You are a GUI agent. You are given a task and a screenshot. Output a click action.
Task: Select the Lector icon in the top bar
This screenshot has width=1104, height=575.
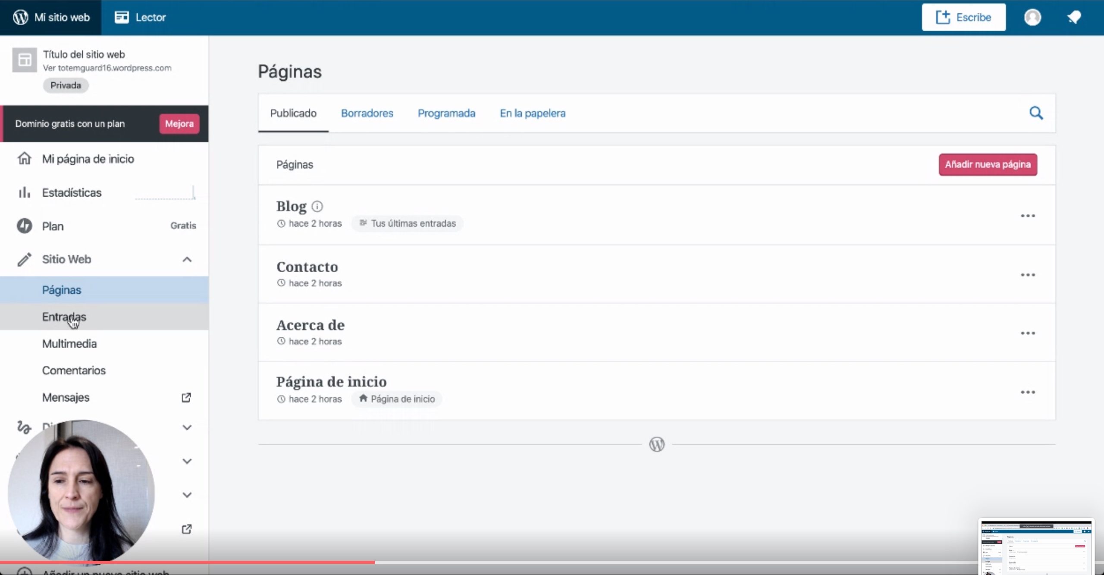click(122, 17)
